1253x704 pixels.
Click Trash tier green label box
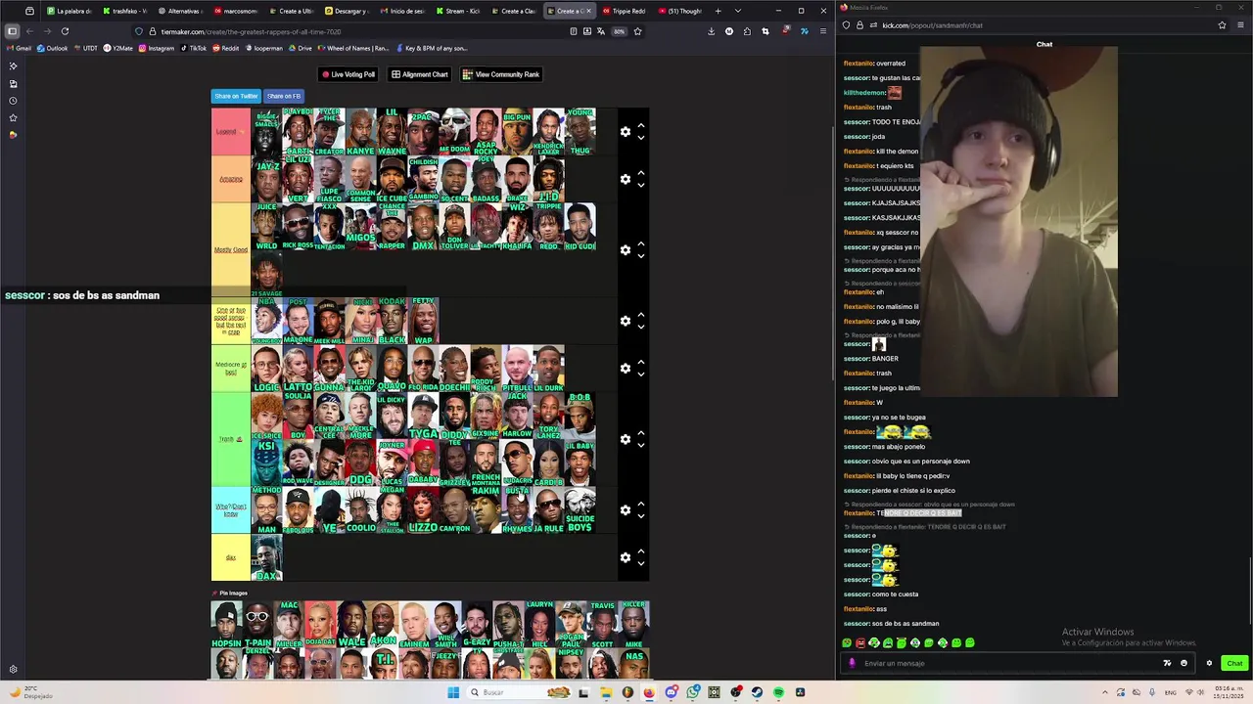pos(231,439)
